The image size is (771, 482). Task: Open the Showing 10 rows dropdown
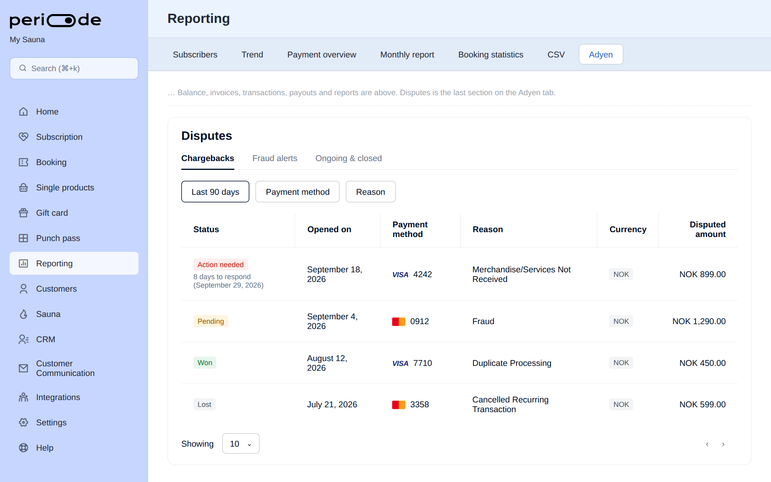[x=241, y=443]
